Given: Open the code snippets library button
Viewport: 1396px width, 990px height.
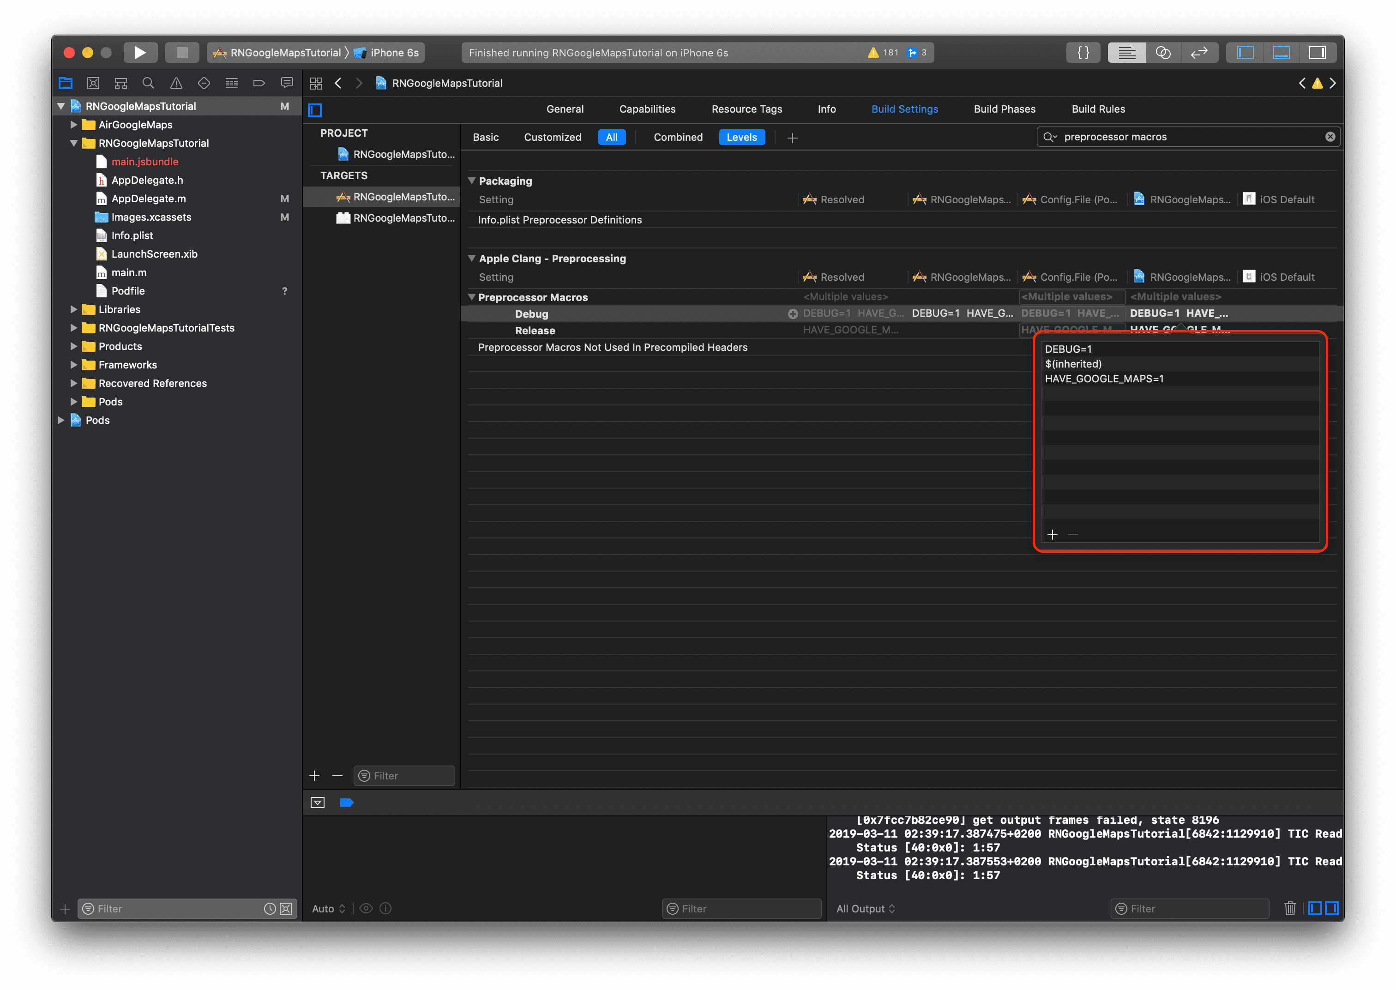Looking at the screenshot, I should click(x=1083, y=53).
